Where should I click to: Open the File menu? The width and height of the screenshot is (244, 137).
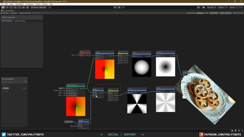pyautogui.click(x=2, y=4)
